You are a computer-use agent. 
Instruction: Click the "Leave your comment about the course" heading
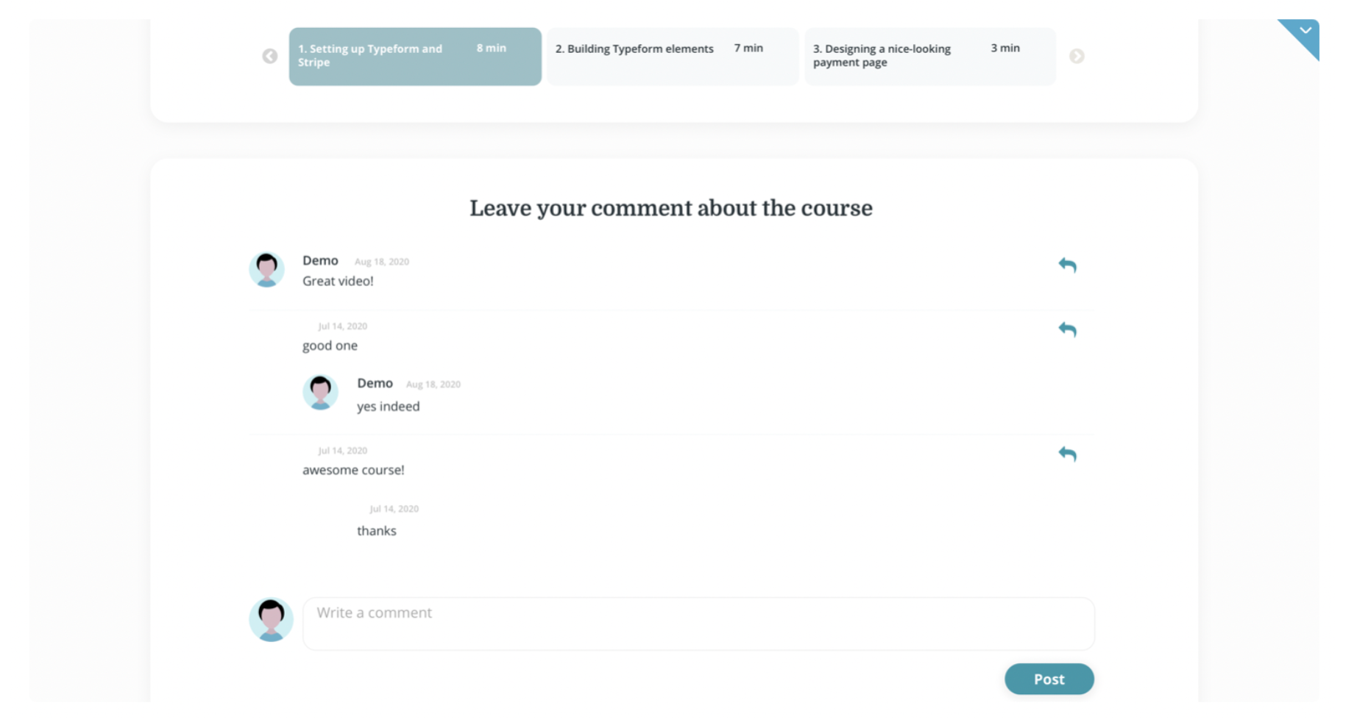(x=671, y=208)
